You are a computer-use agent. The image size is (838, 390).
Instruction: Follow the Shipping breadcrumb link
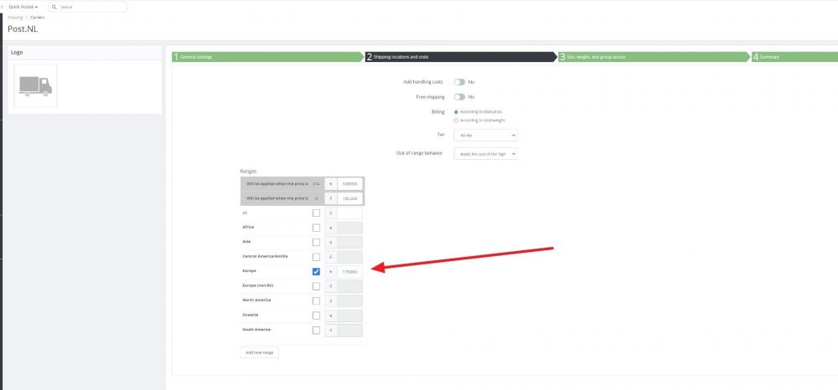(15, 18)
